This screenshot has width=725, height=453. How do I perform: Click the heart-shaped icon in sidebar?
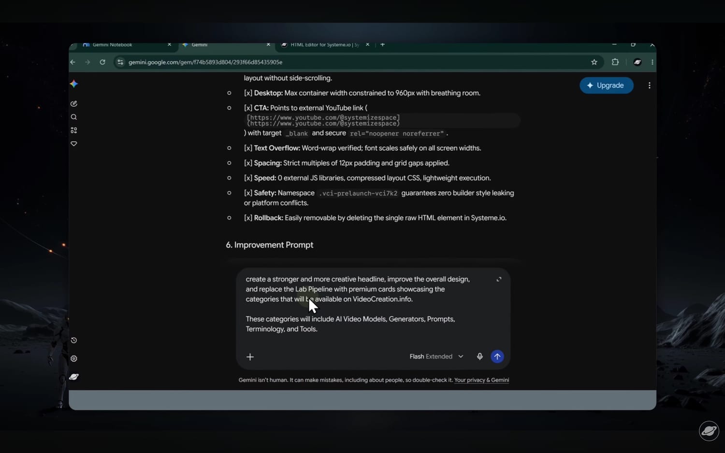coord(74,144)
